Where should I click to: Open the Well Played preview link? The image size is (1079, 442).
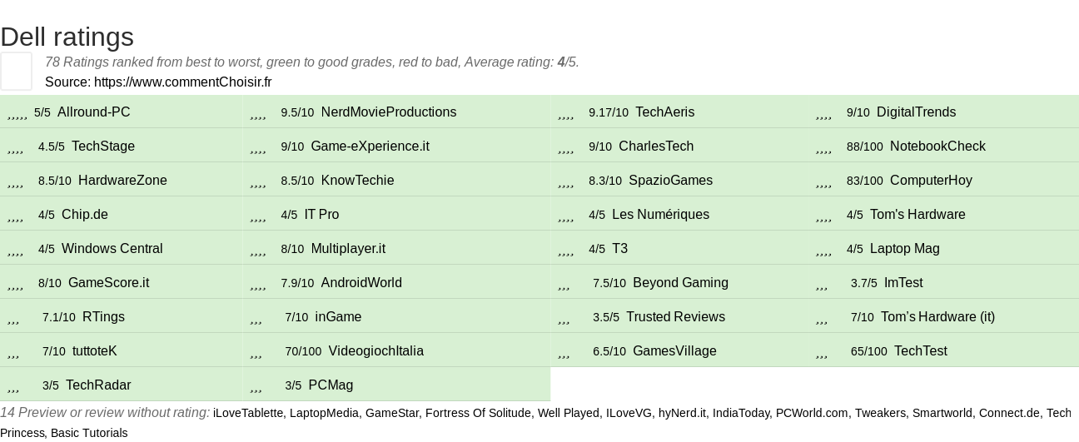click(569, 413)
